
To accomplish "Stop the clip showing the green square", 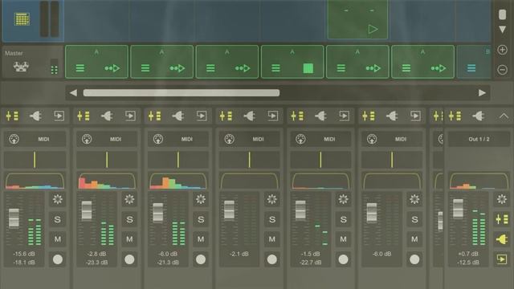I will tap(308, 68).
